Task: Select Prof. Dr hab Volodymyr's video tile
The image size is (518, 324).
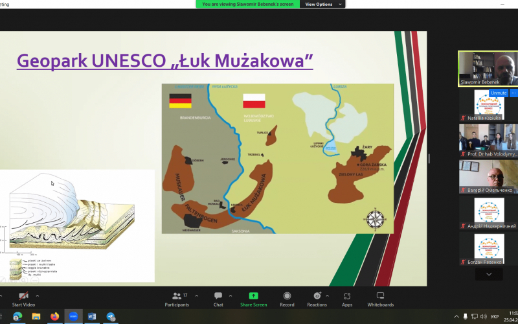Action: [x=488, y=141]
